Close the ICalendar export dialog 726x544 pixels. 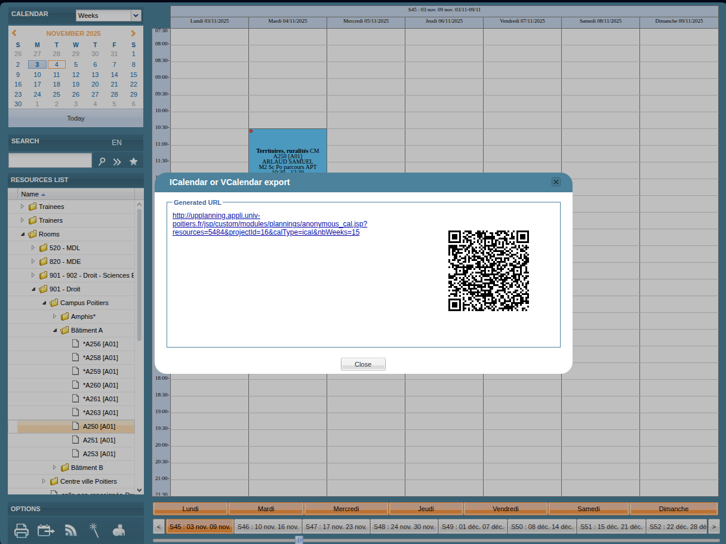tap(556, 182)
